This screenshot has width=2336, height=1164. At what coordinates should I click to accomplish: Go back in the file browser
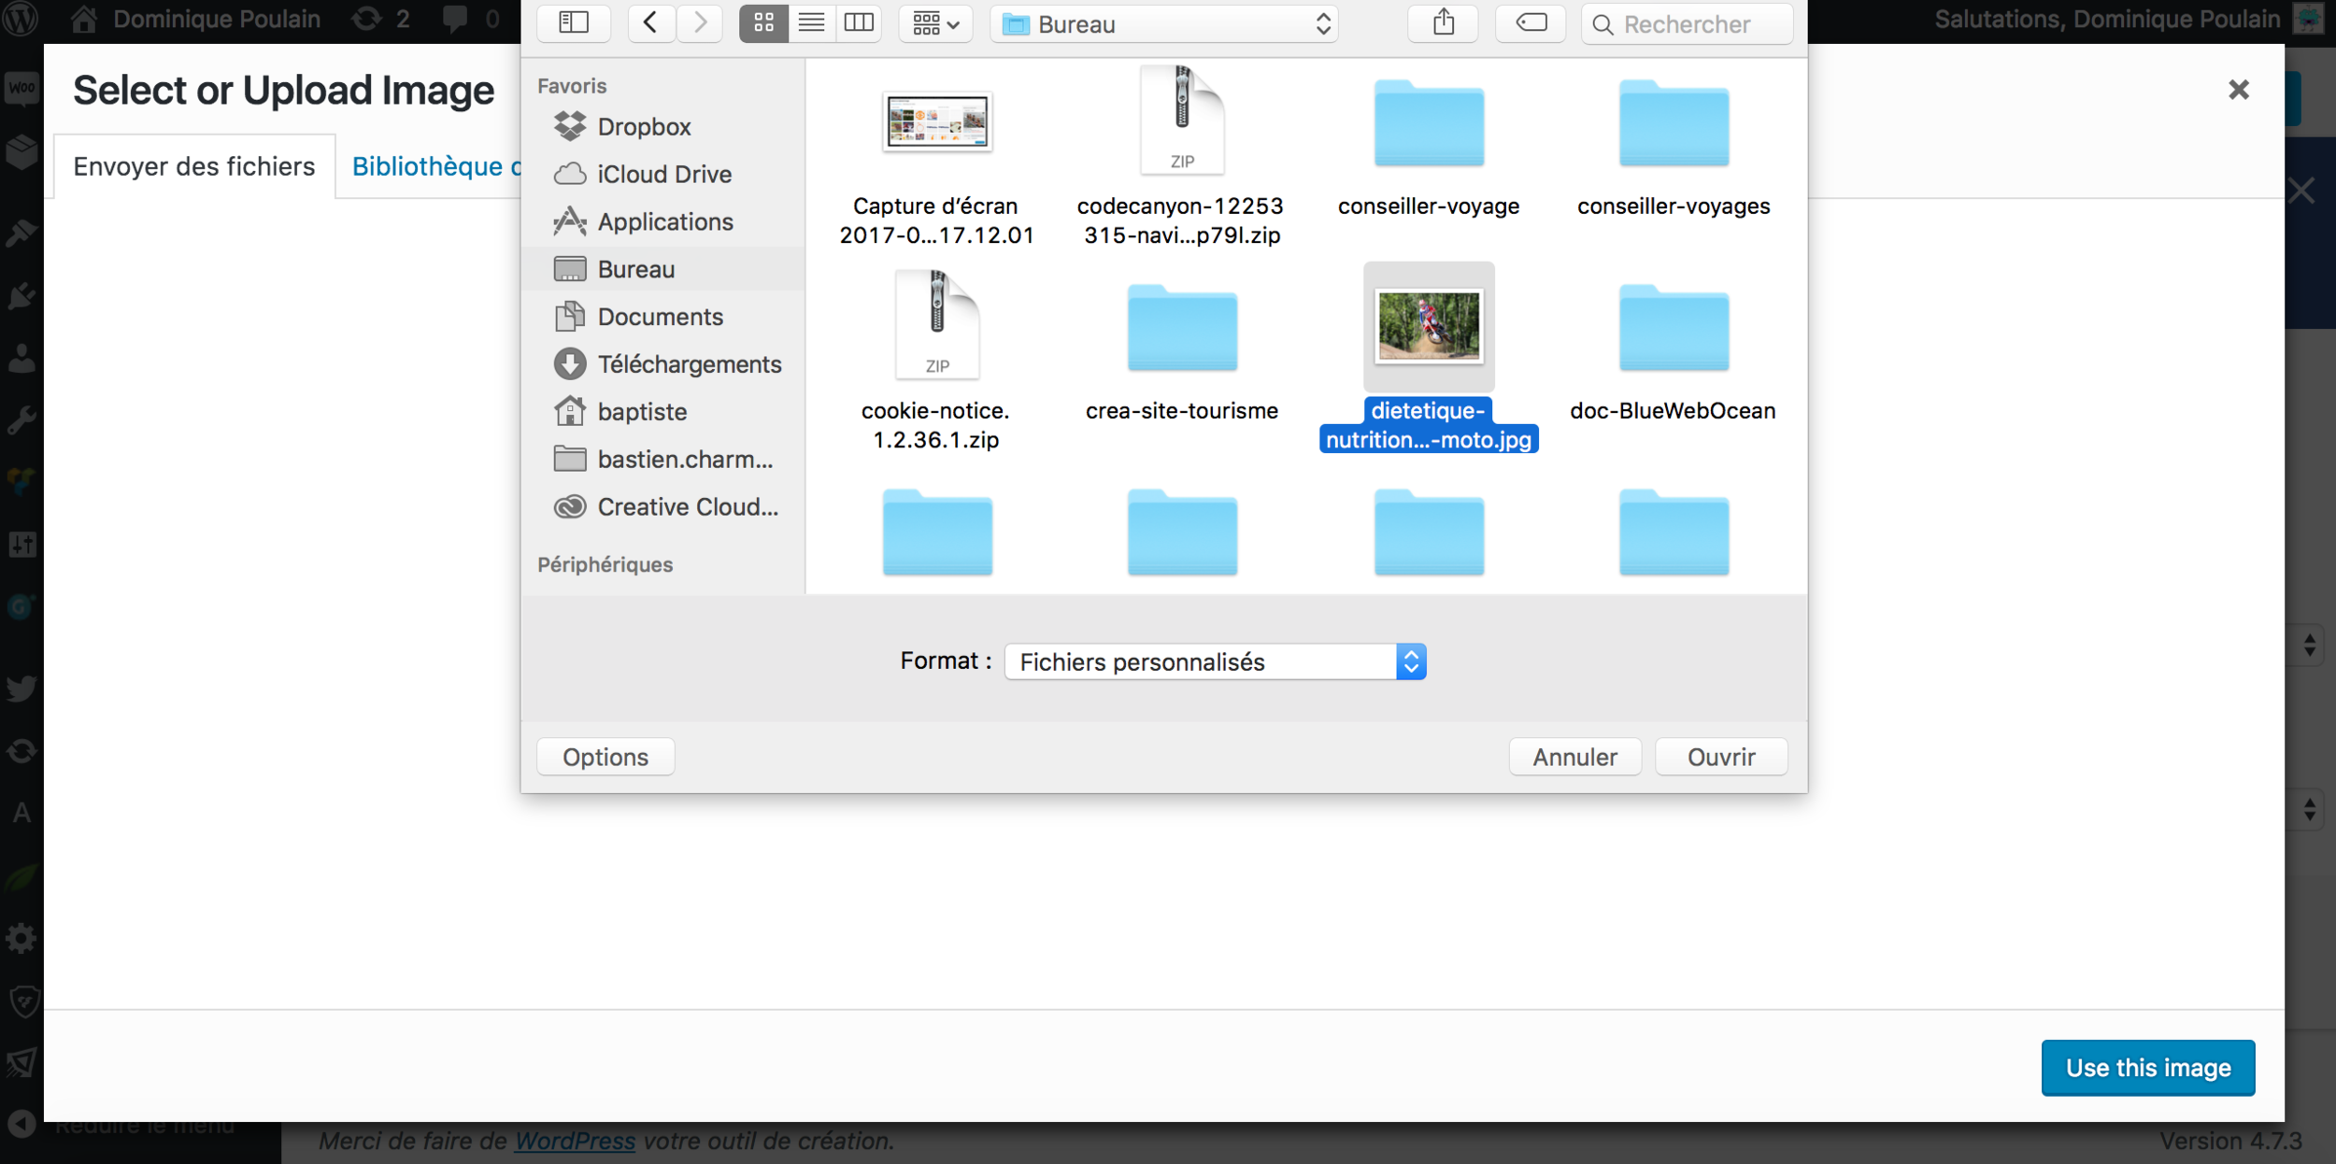point(650,22)
